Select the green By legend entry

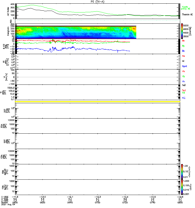[x=183, y=46]
